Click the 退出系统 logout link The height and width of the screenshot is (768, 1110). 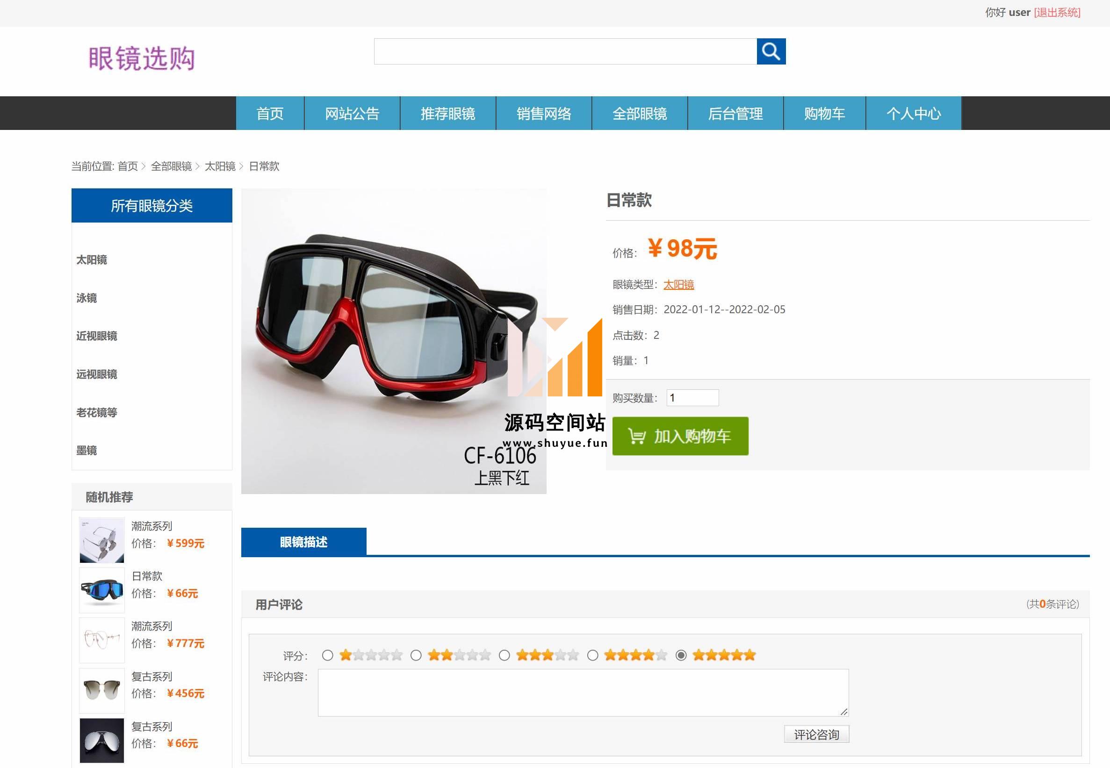coord(1057,13)
